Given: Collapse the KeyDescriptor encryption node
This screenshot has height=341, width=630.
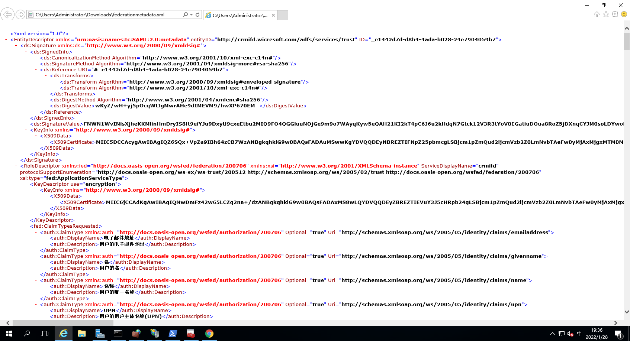Looking at the screenshot, I should [26, 184].
